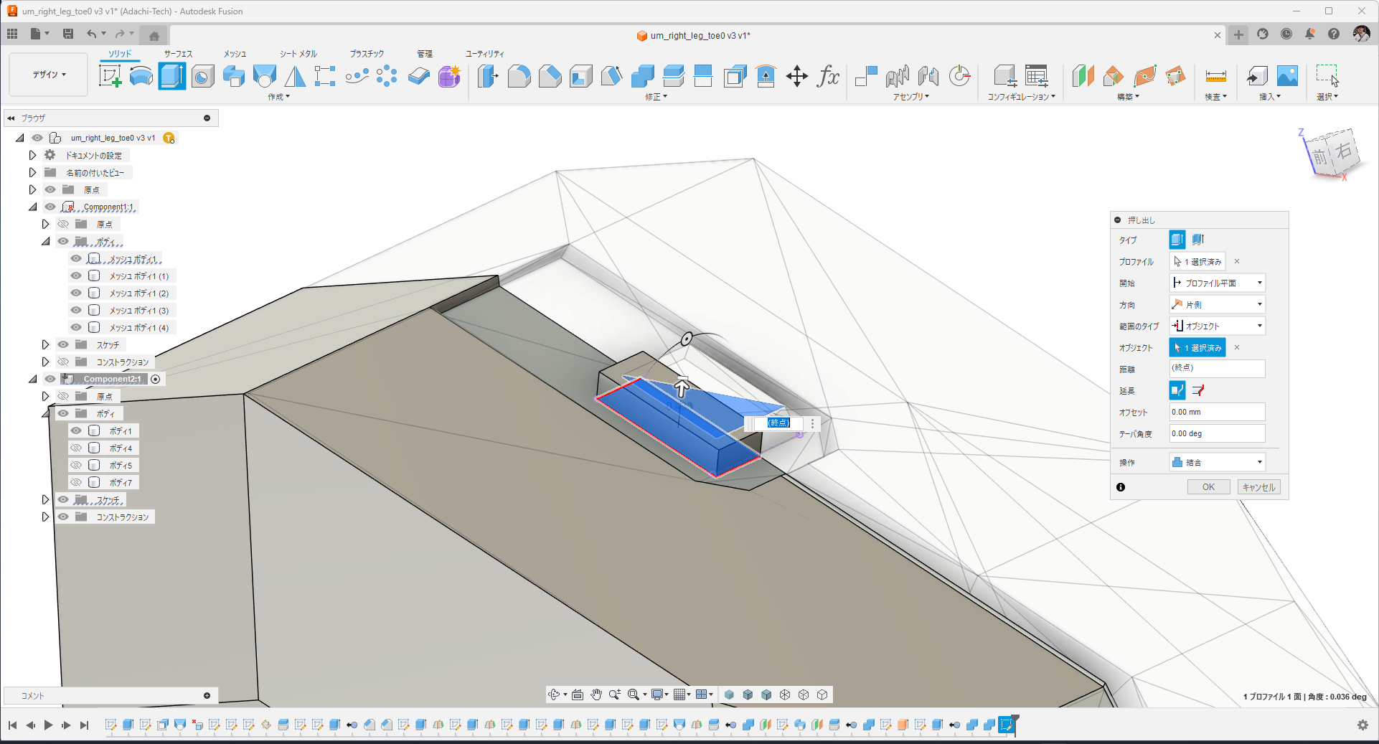Open the 範囲のタイプ dropdown
The image size is (1379, 744).
[x=1217, y=326]
